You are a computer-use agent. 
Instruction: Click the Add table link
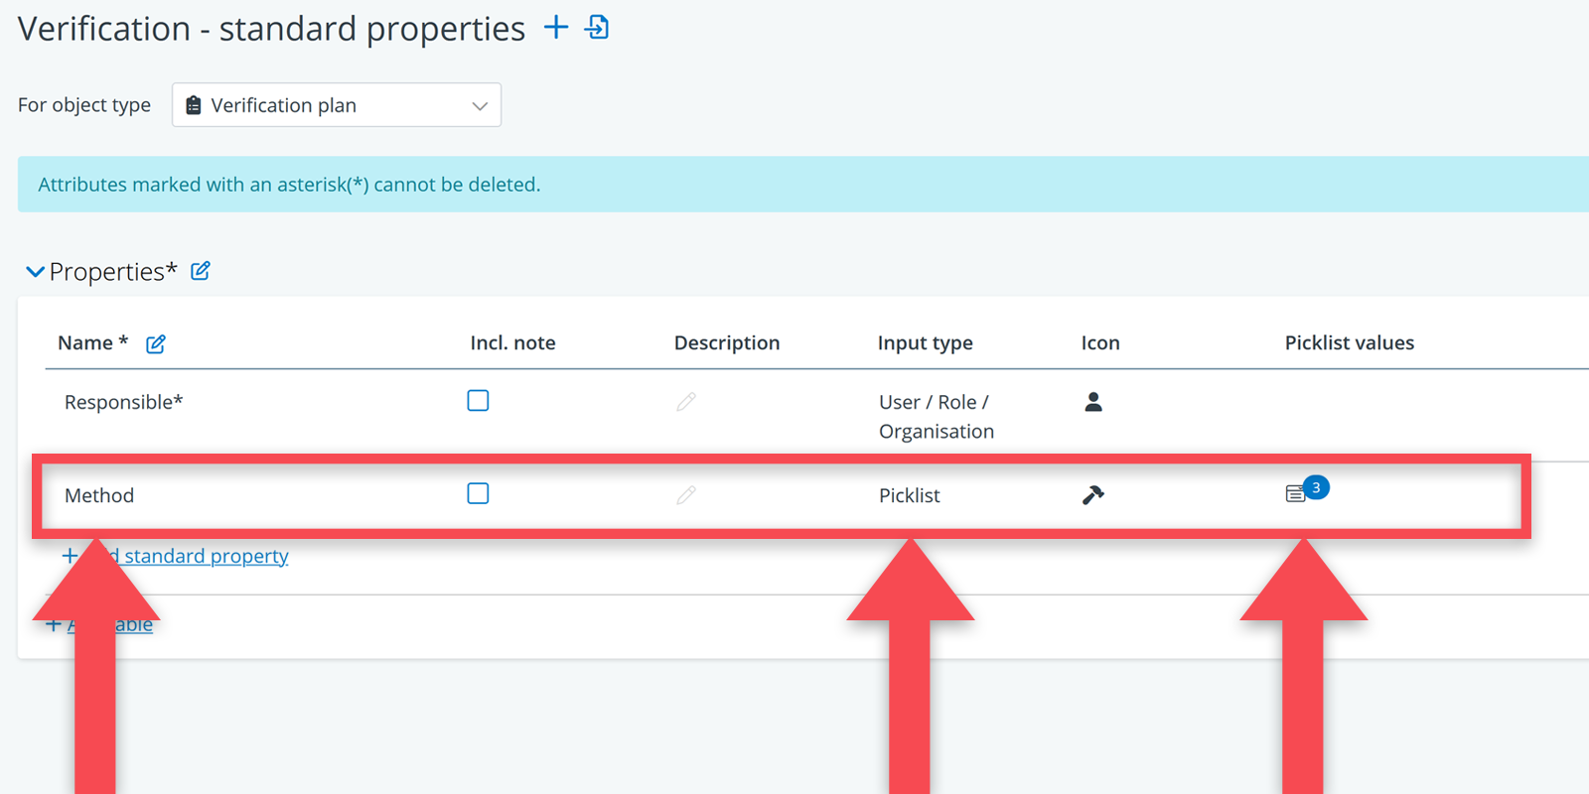(x=133, y=624)
